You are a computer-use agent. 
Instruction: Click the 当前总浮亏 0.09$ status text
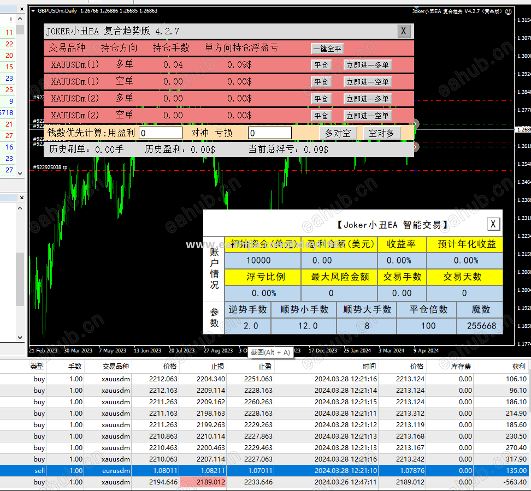pos(288,149)
